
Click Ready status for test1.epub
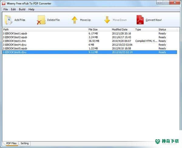tap(162, 33)
